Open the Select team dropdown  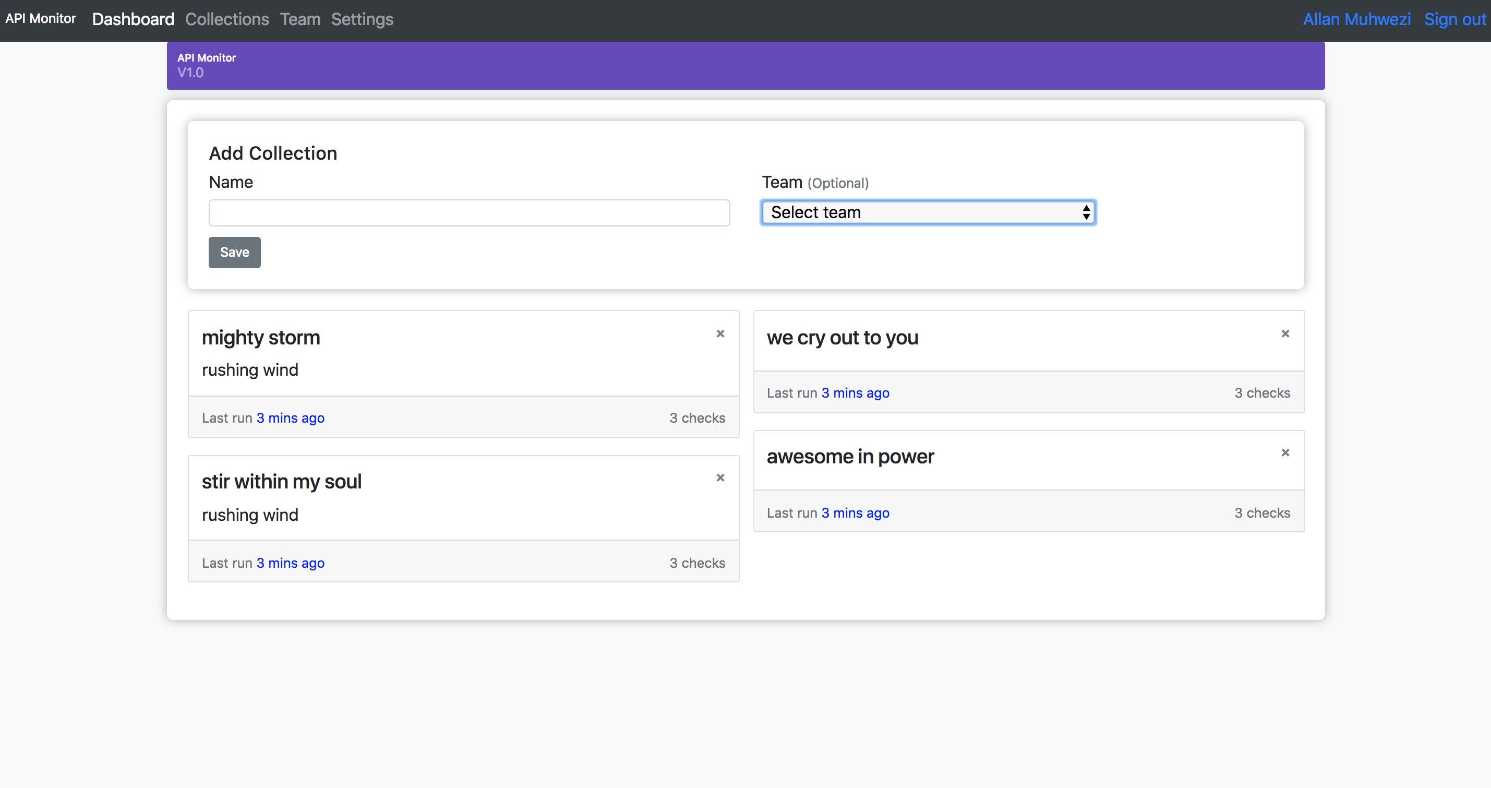(x=928, y=212)
